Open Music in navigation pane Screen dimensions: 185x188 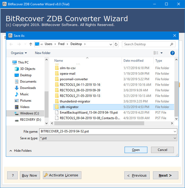[x=24, y=94]
